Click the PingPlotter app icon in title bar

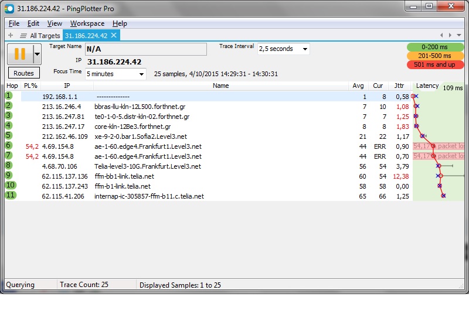click(9, 9)
